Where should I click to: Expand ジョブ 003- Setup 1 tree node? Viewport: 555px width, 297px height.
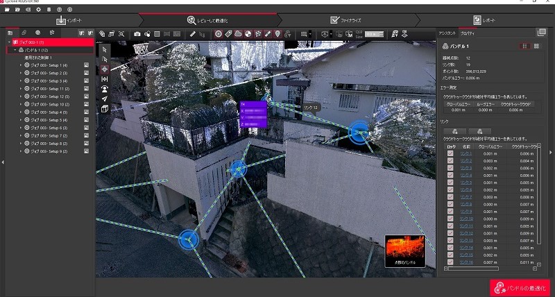[21, 65]
